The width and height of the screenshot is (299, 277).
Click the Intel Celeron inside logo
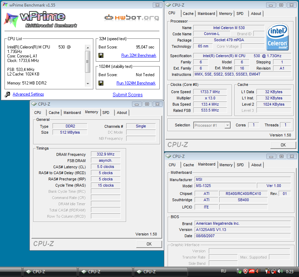pyautogui.click(x=278, y=37)
